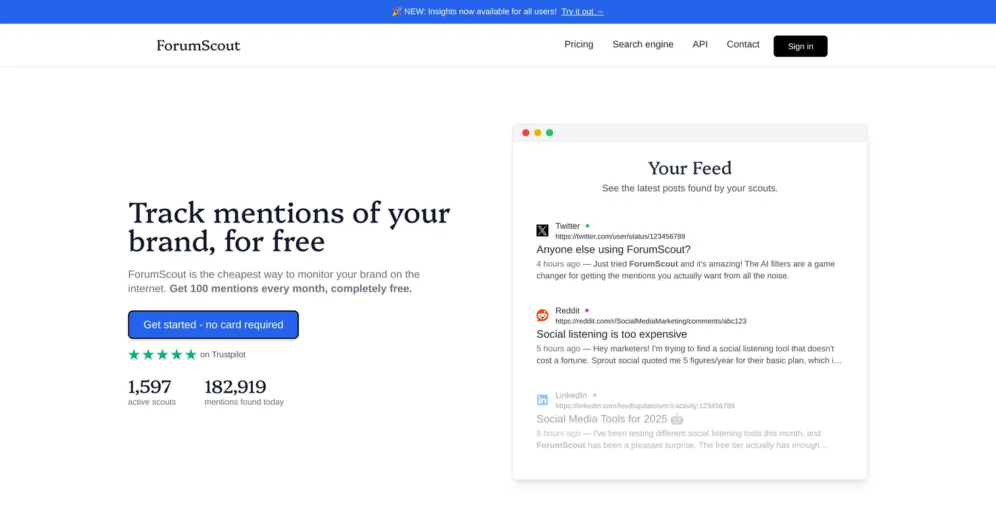Click the Twitter X icon in the feed
The height and width of the screenshot is (519, 996).
click(542, 230)
